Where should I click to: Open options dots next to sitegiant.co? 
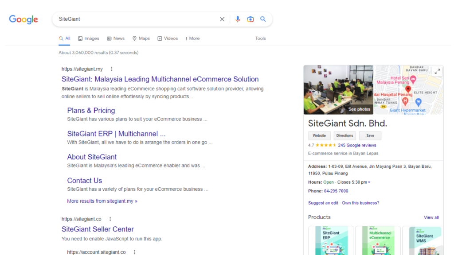[110, 219]
